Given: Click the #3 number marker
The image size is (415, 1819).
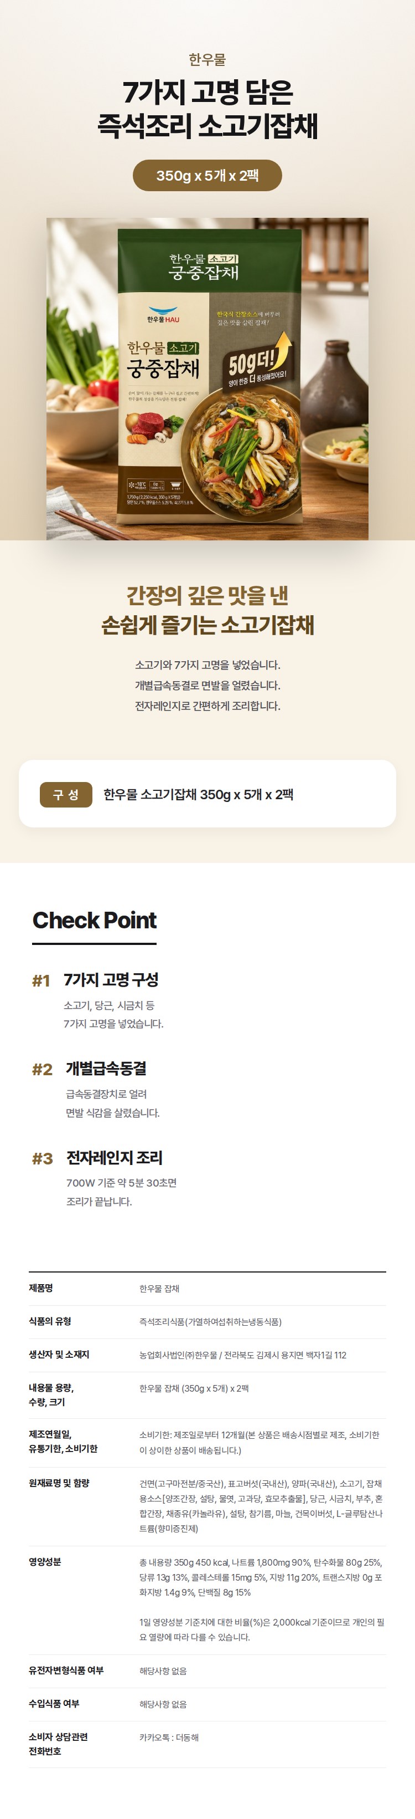Looking at the screenshot, I should (x=42, y=1159).
